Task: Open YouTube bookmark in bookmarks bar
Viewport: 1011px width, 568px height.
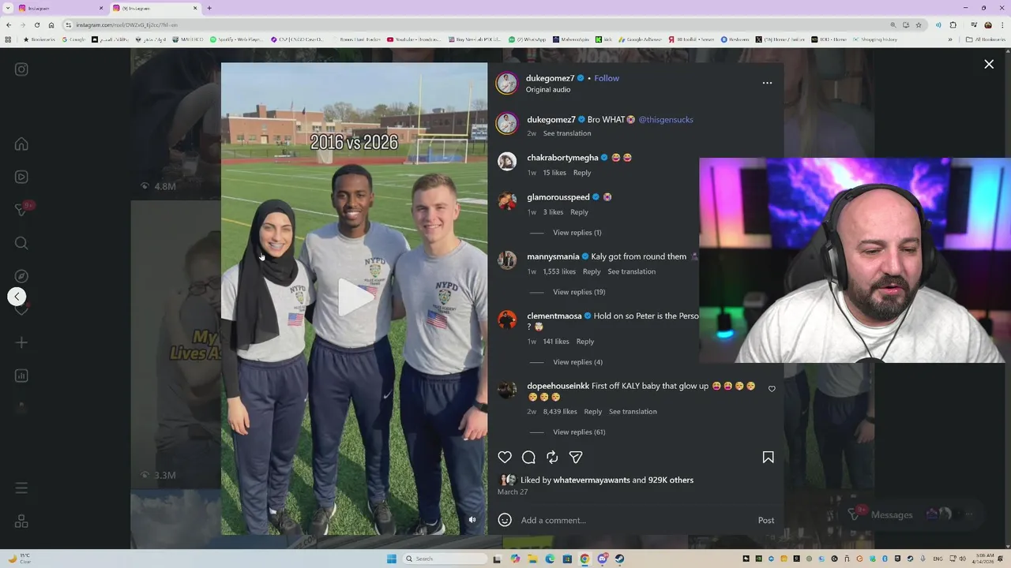Action: point(414,39)
